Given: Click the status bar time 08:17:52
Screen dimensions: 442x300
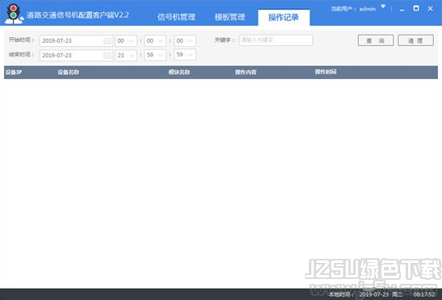Looking at the screenshot, I should pyautogui.click(x=424, y=294).
